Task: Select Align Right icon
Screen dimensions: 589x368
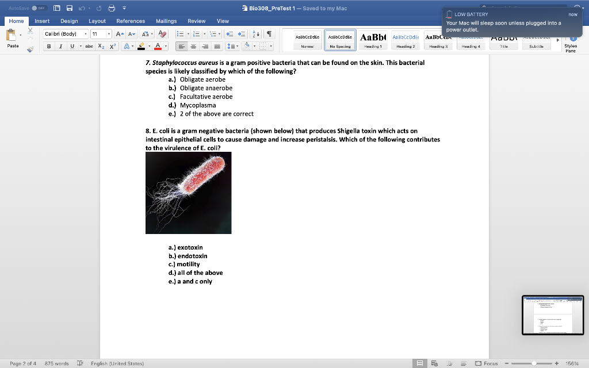Action: [205, 46]
